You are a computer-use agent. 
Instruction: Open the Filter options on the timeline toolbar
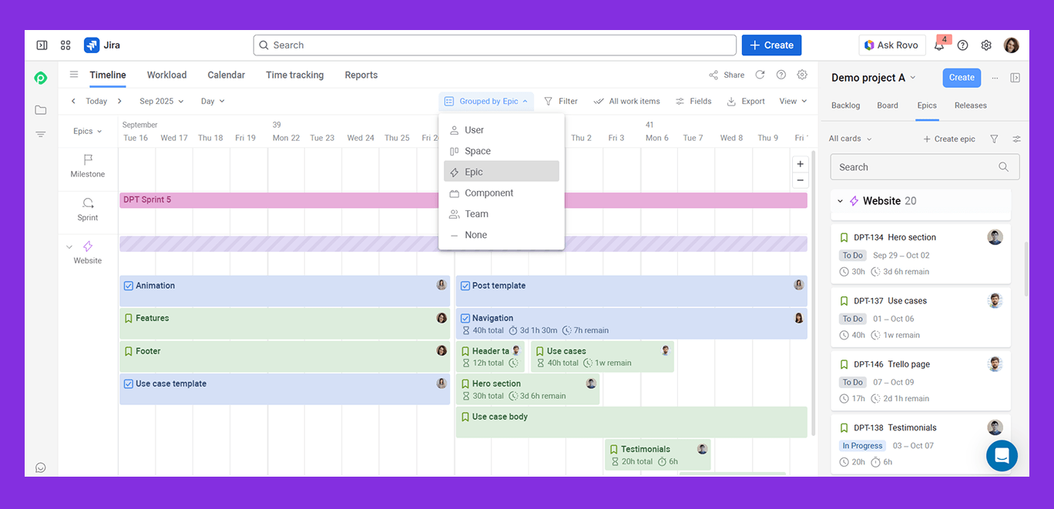tap(562, 101)
